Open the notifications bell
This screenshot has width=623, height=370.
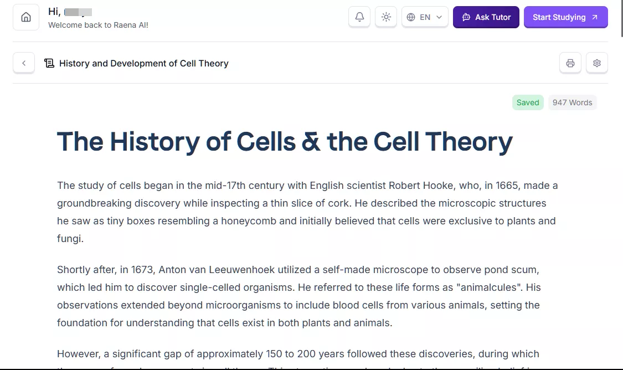(359, 17)
